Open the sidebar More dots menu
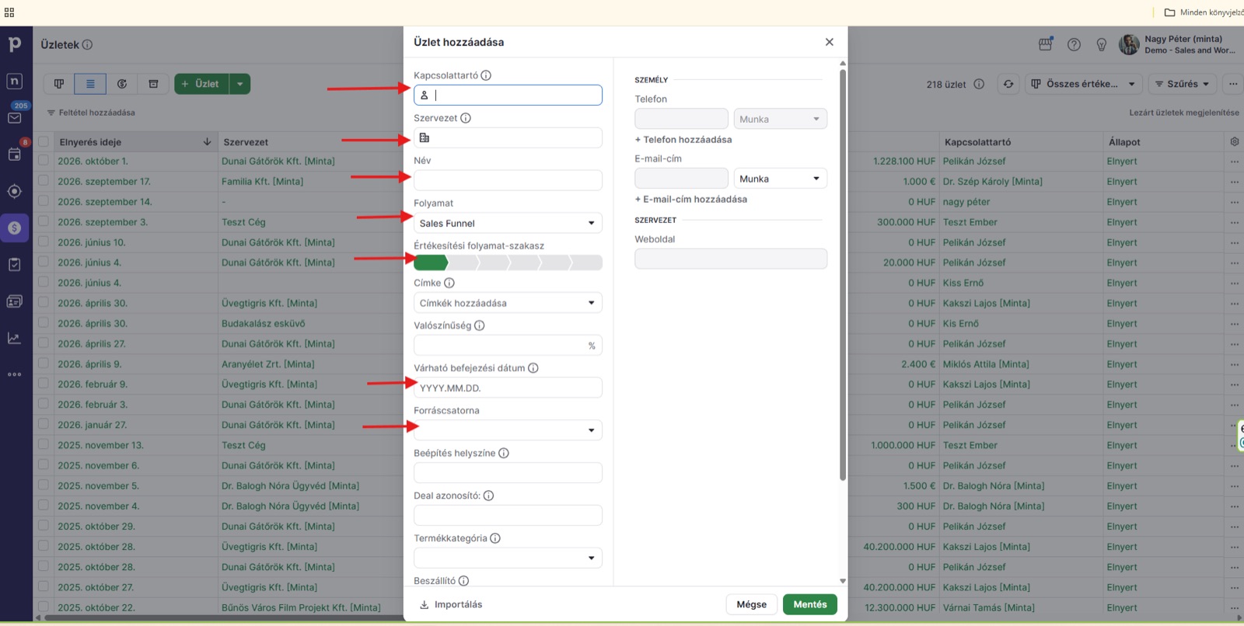 15,374
